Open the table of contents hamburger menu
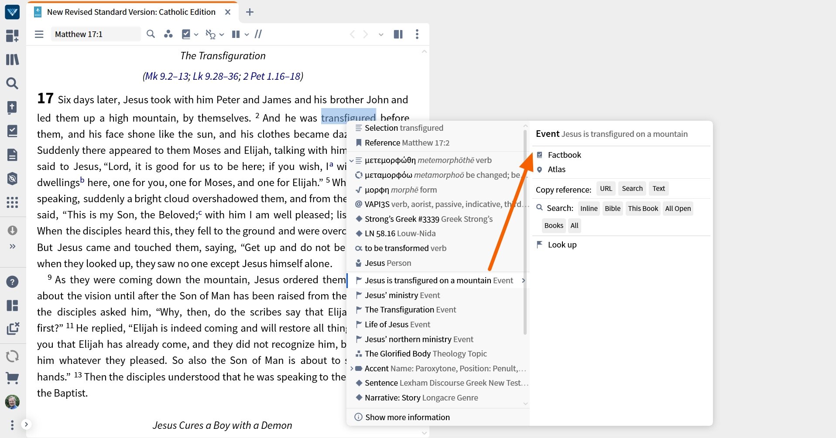The width and height of the screenshot is (836, 438). (x=39, y=34)
